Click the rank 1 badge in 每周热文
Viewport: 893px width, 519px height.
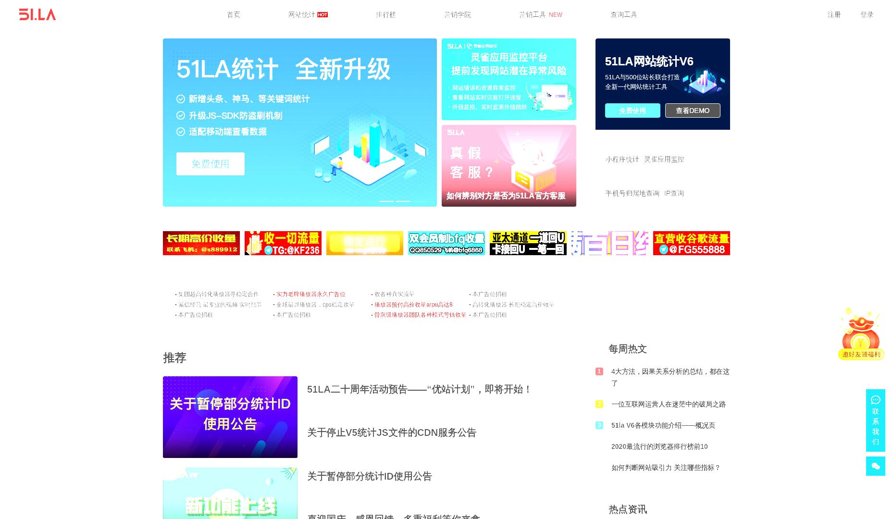click(x=599, y=371)
